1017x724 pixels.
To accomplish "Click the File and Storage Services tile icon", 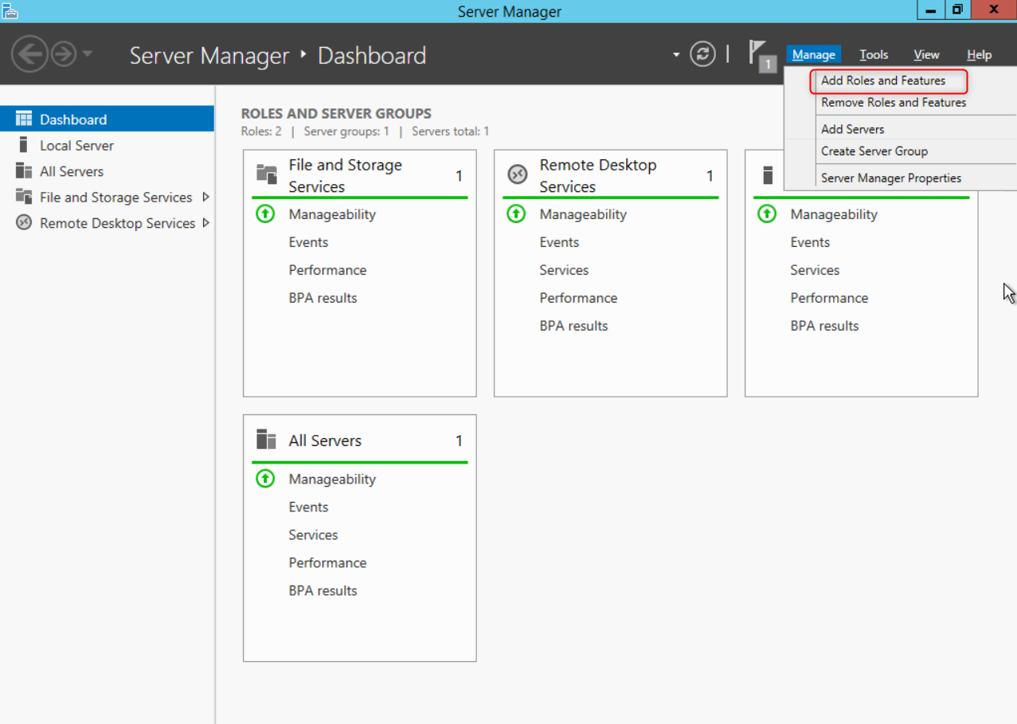I will [x=267, y=174].
